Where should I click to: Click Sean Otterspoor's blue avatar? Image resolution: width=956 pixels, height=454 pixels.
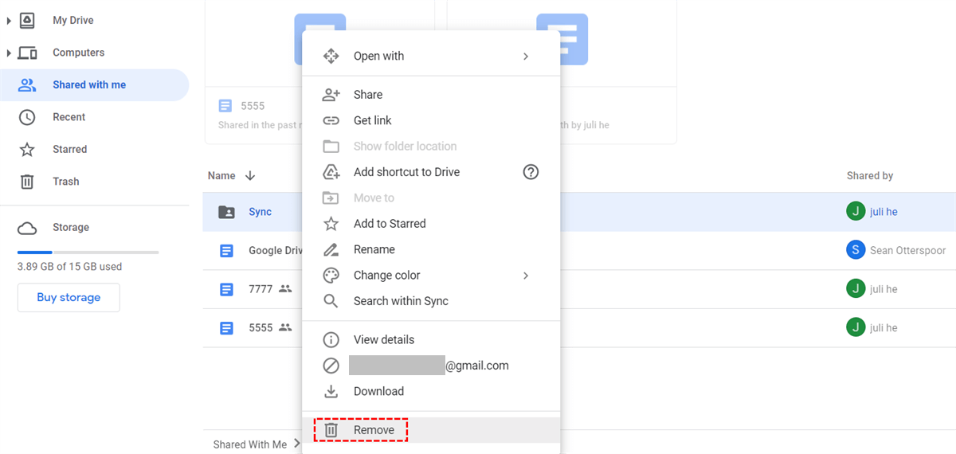click(856, 250)
